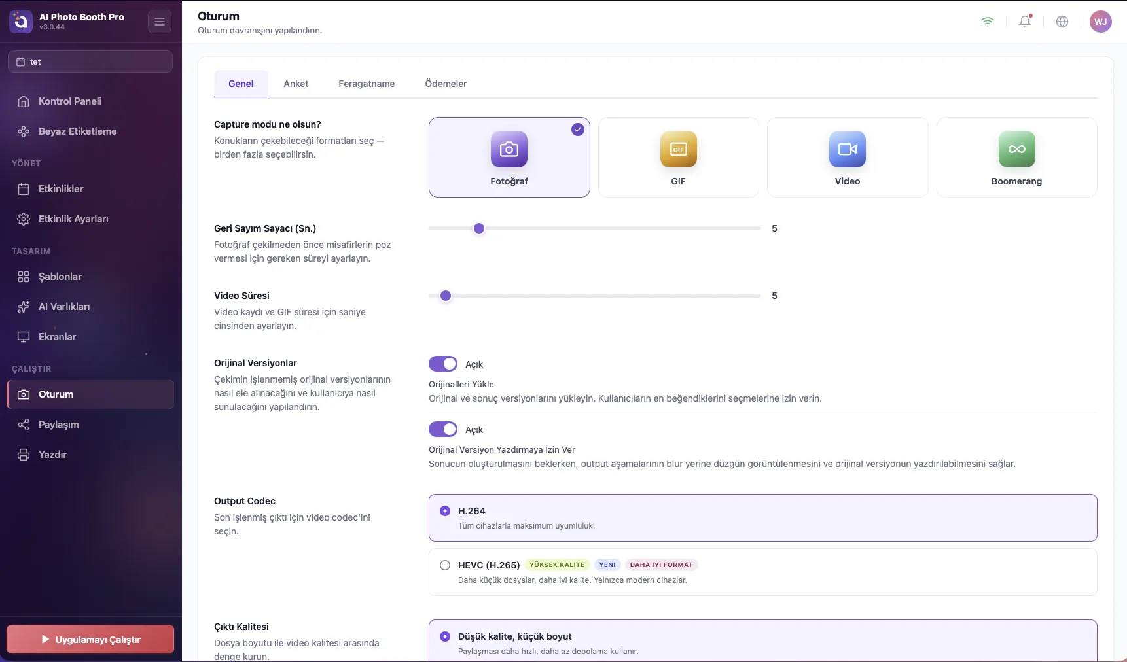The width and height of the screenshot is (1127, 662).
Task: Select the HEVC (H.265) codec radio
Action: click(x=445, y=565)
